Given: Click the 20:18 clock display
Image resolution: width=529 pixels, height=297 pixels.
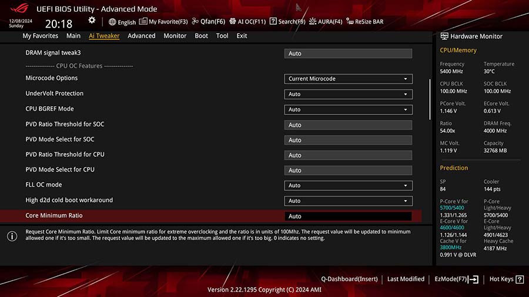Looking at the screenshot, I should pos(59,24).
